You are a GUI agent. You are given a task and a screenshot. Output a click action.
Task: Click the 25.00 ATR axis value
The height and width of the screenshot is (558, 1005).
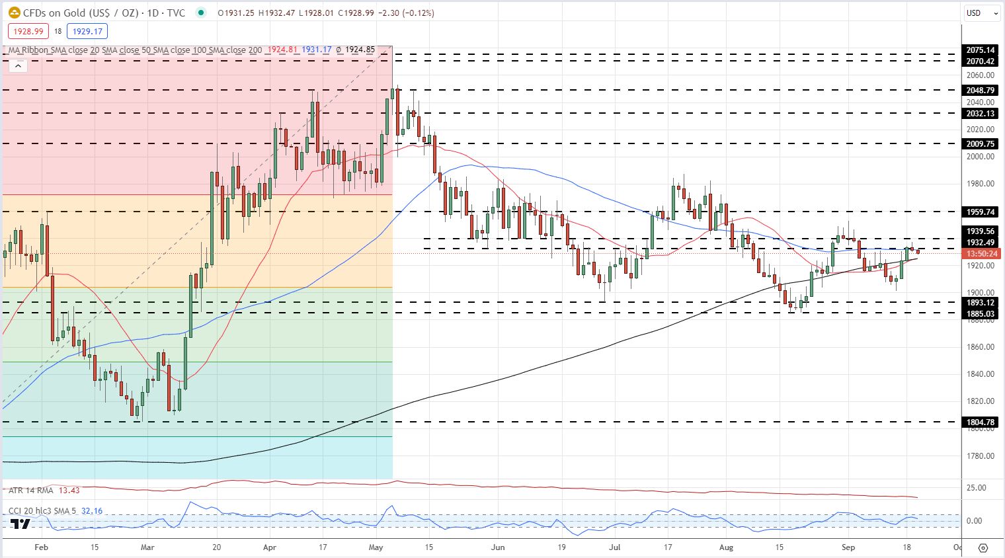[x=977, y=487]
